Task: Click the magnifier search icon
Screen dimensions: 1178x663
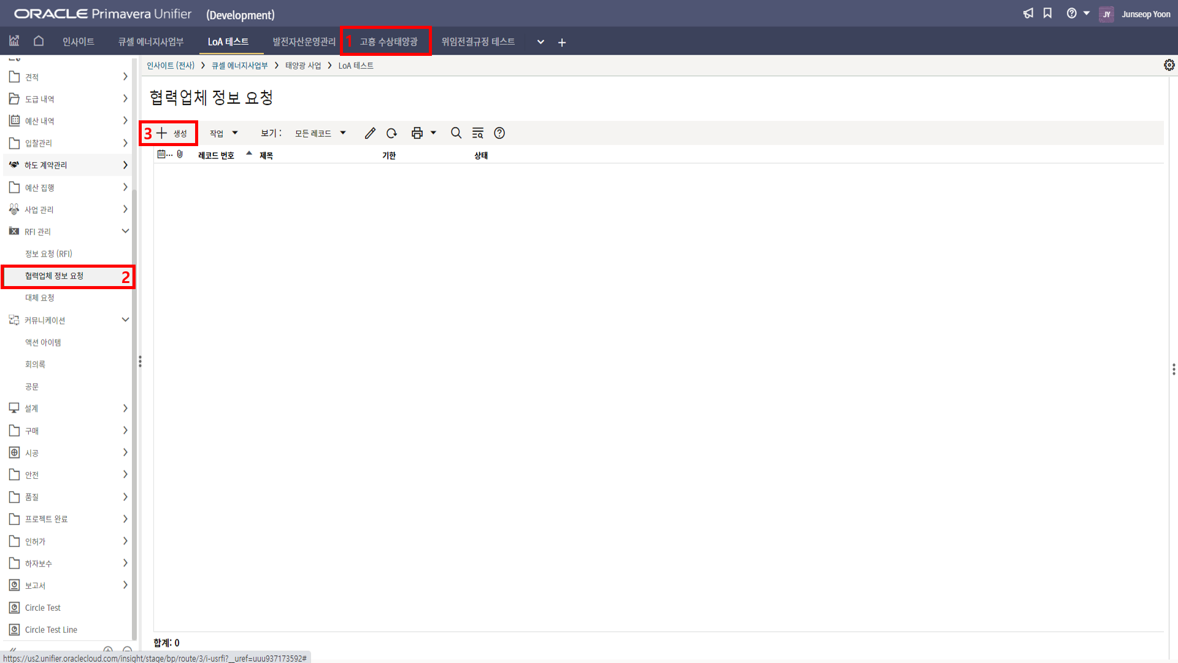Action: tap(456, 133)
